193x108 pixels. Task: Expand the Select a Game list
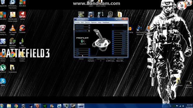point(82,28)
